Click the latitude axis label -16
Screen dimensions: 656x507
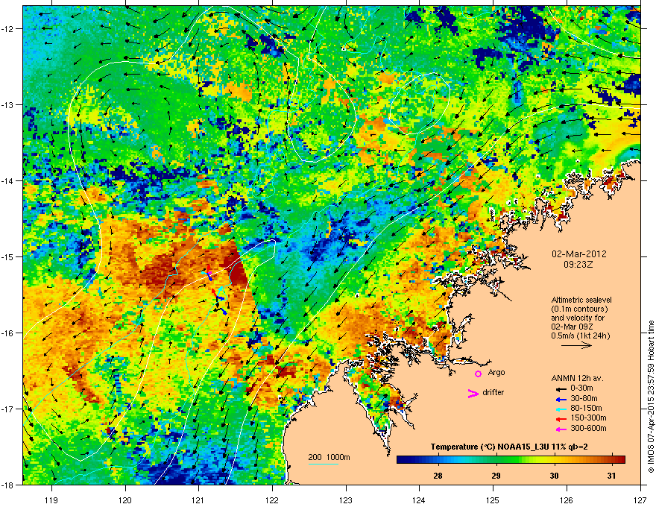pos(8,333)
